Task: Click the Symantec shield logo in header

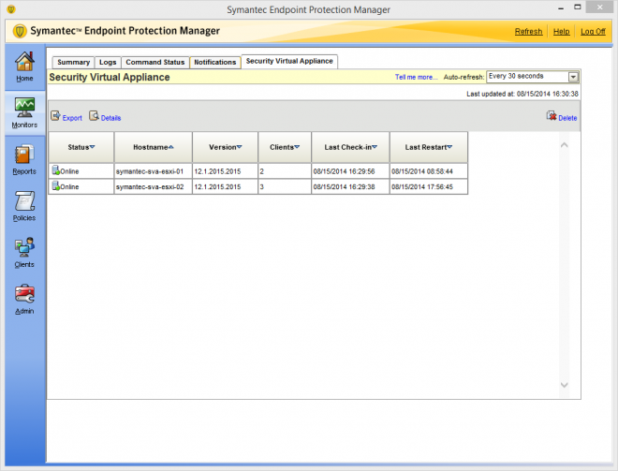Action: (x=20, y=31)
